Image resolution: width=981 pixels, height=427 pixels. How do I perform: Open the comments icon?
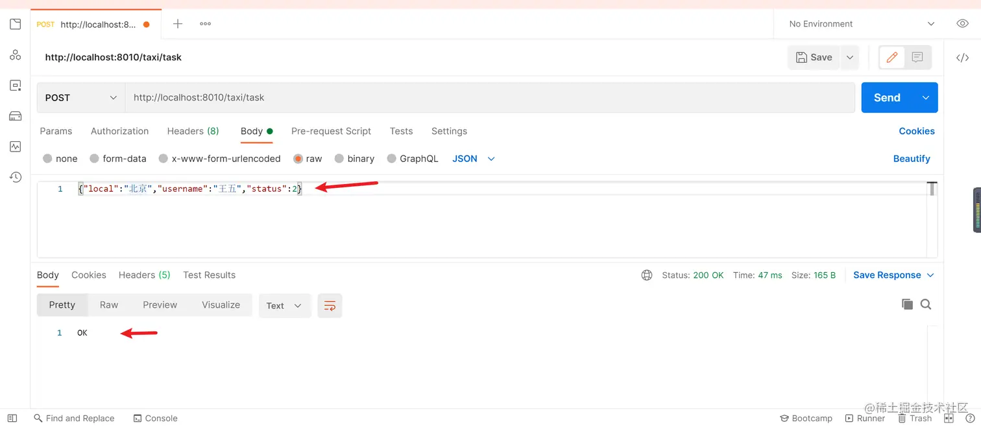click(x=917, y=57)
